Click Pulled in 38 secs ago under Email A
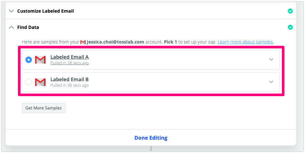Image resolution: width=305 pixels, height=153 pixels. [70, 63]
